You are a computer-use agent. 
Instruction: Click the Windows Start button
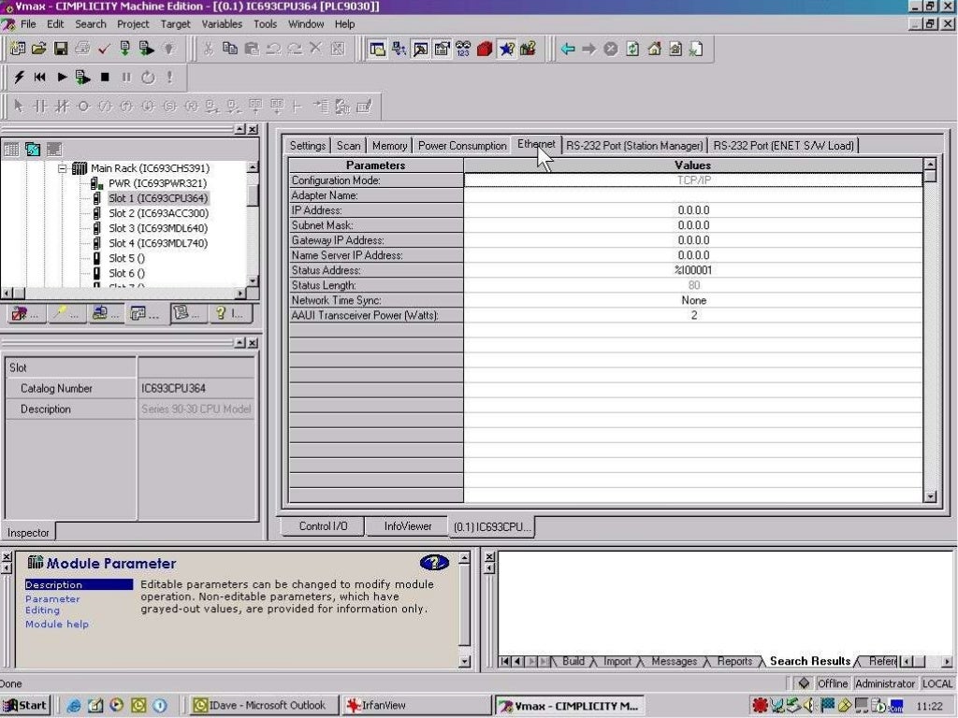pyautogui.click(x=25, y=706)
